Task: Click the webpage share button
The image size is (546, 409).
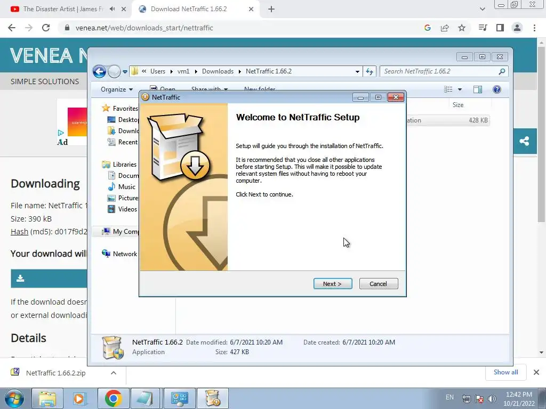Action: coord(525,141)
